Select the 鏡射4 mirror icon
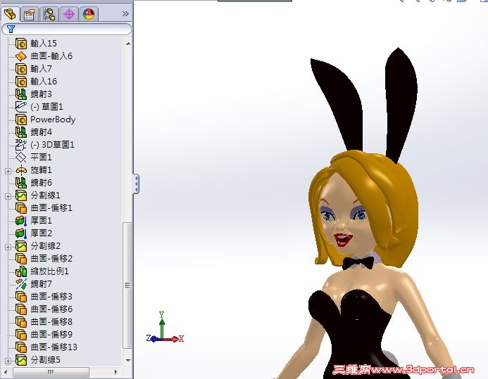The height and width of the screenshot is (379, 488). [x=21, y=132]
